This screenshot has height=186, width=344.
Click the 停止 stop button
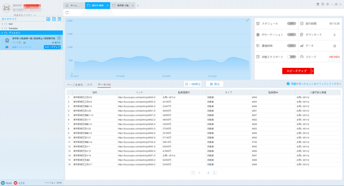215,84
